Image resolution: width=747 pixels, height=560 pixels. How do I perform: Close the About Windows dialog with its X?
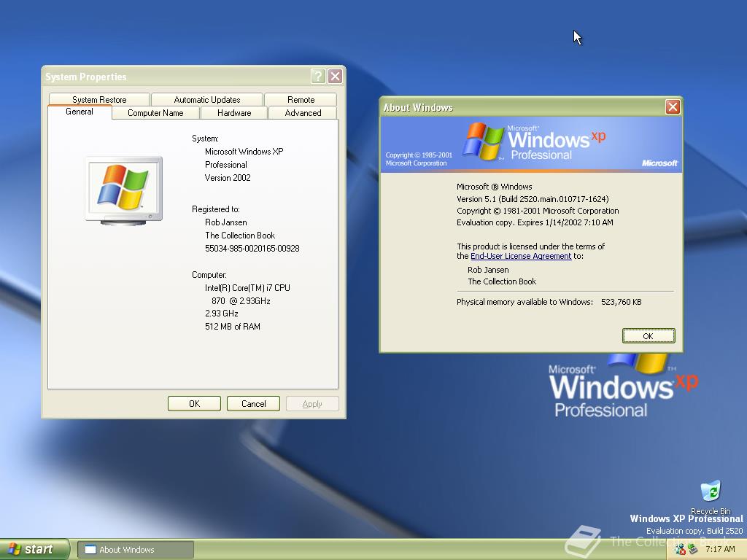coord(672,106)
